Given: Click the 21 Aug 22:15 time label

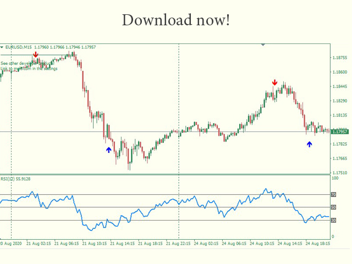Looking at the screenshot, I should [178, 244].
